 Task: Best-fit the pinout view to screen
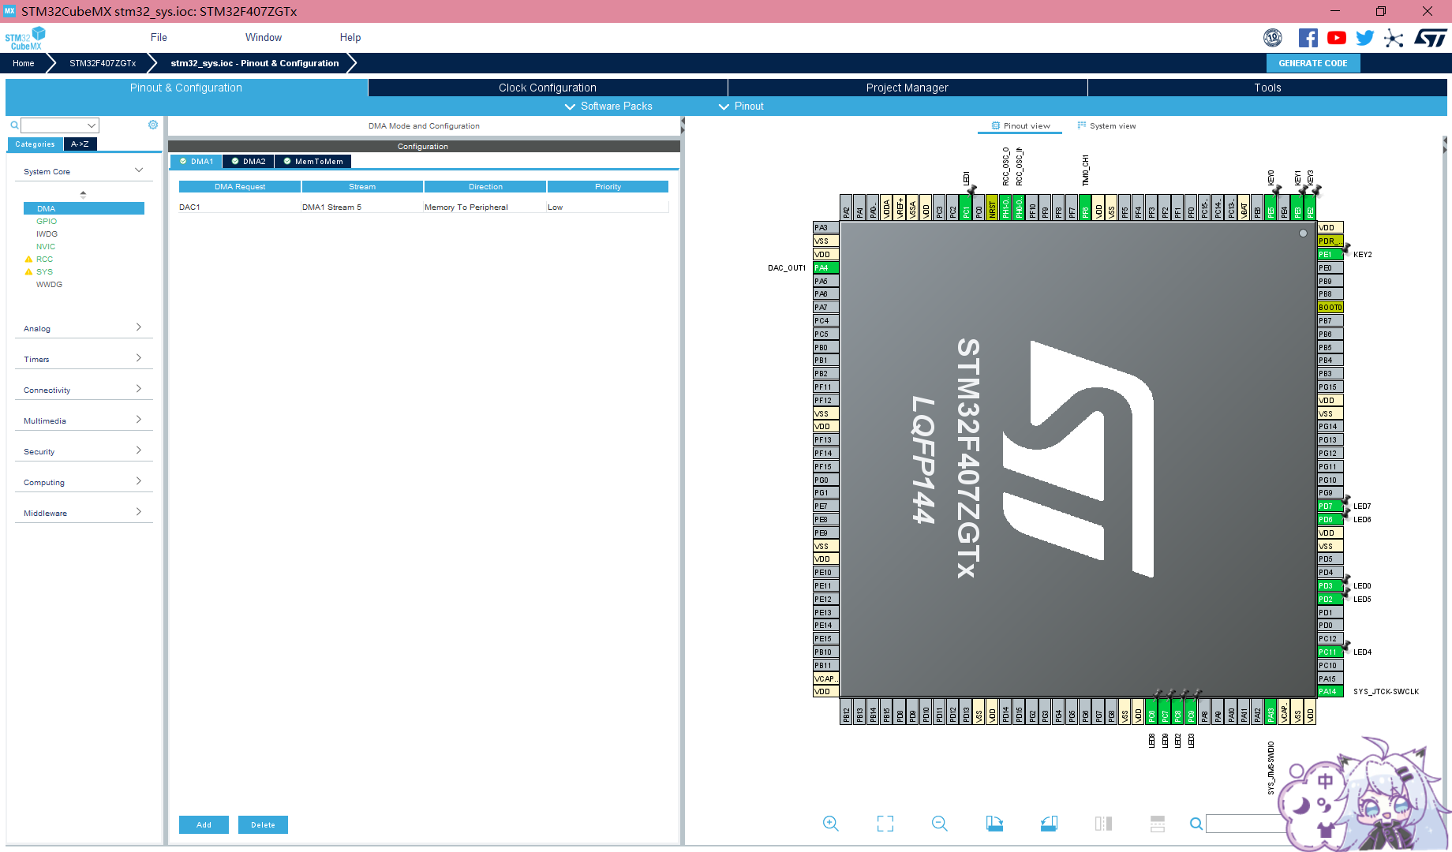pos(885,823)
